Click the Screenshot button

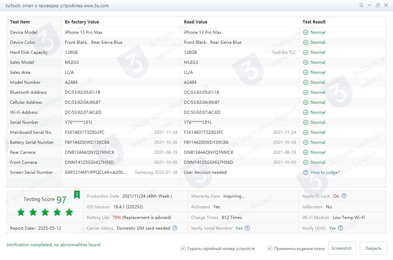point(341,248)
